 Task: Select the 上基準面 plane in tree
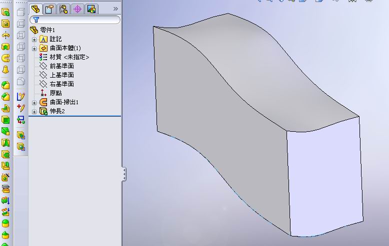(62, 75)
